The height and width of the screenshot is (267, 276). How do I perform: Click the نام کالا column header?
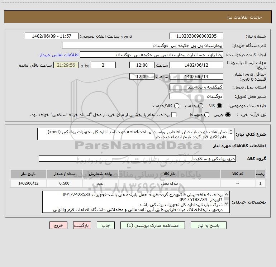tap(169, 174)
